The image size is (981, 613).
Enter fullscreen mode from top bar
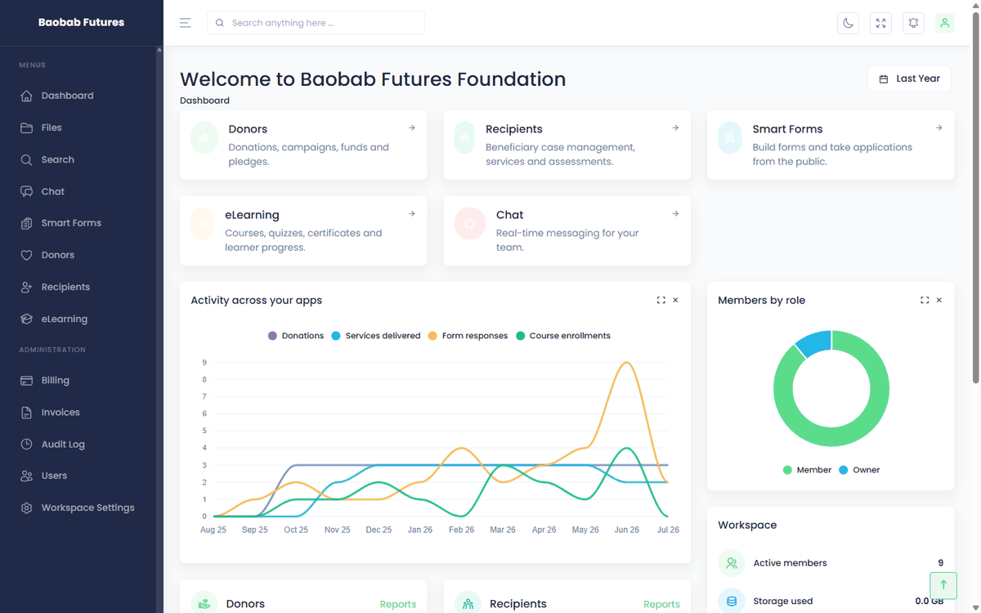coord(880,23)
